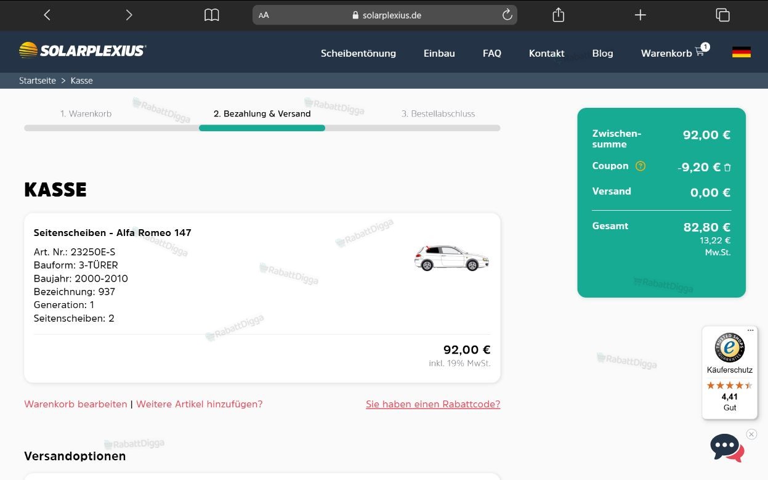Open the Kontakt menu item
Screen dimensions: 768x480
point(546,53)
